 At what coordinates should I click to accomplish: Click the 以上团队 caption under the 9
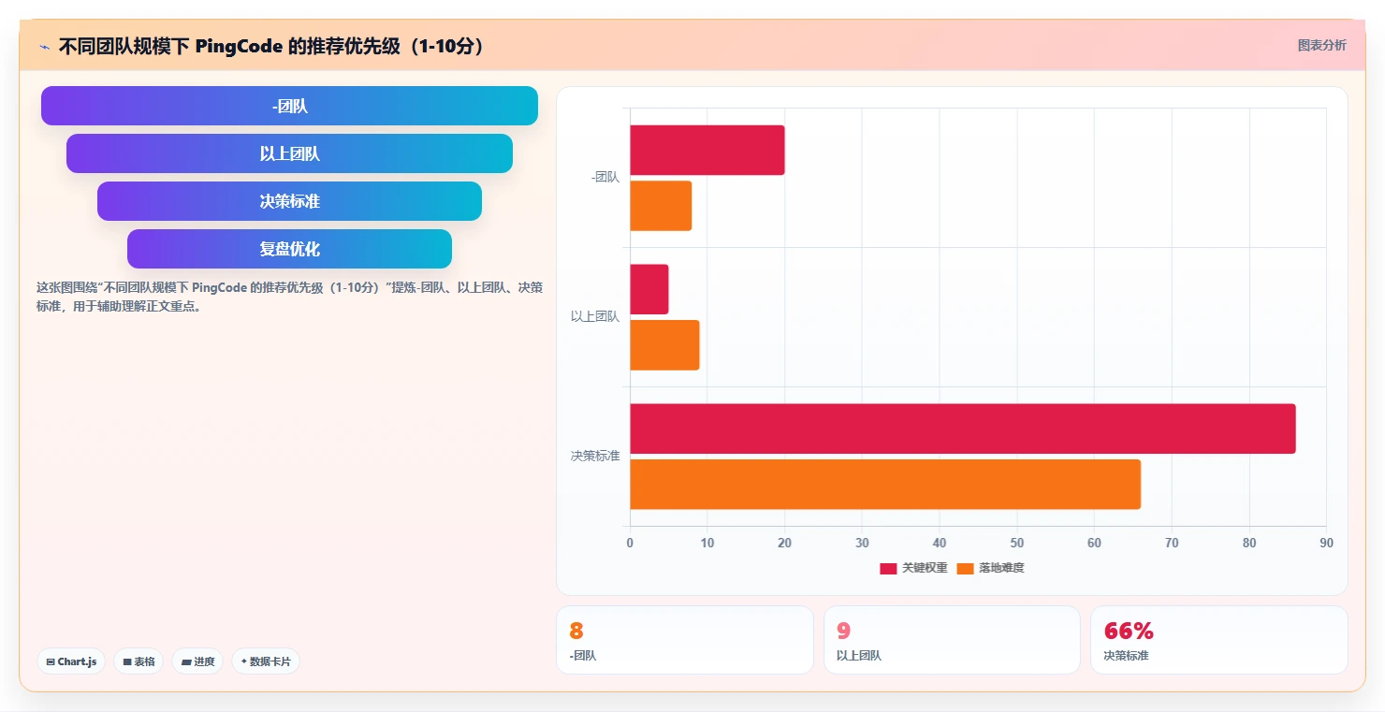click(859, 656)
